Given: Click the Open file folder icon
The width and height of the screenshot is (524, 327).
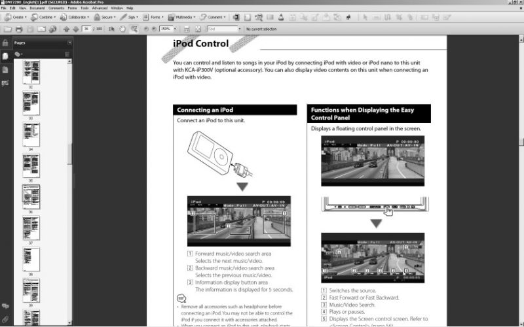Looking at the screenshot, I should pos(7,29).
